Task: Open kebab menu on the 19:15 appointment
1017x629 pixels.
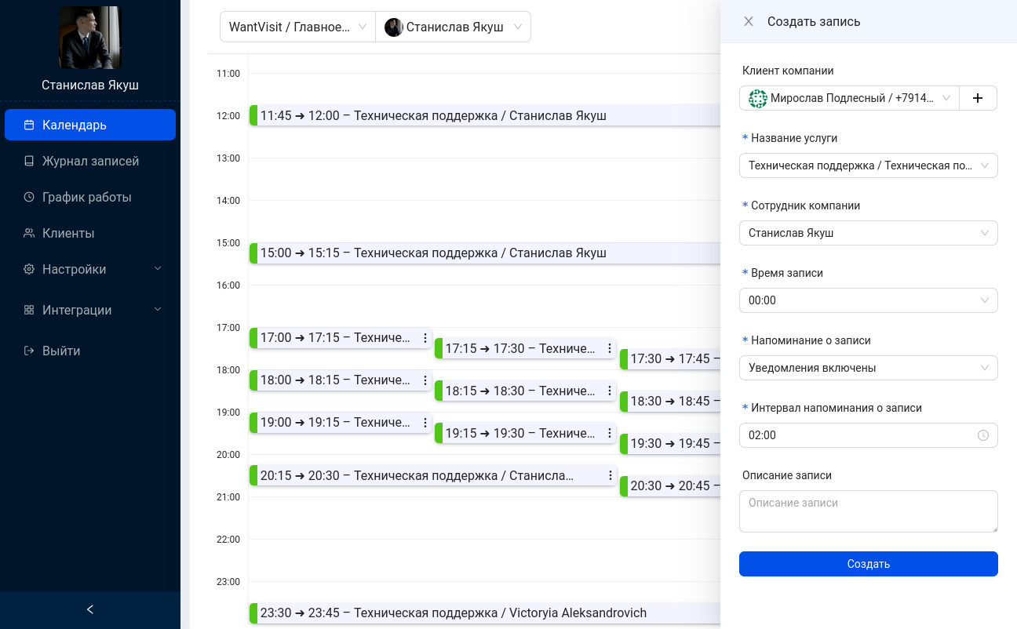Action: [x=610, y=433]
